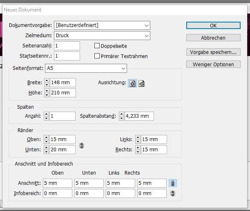
Task: Click Vorgabe speichern button
Action: tap(213, 52)
